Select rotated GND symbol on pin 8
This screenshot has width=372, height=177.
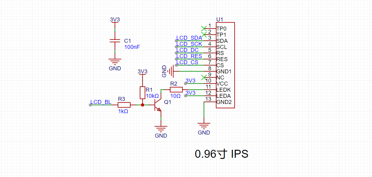[x=170, y=71]
